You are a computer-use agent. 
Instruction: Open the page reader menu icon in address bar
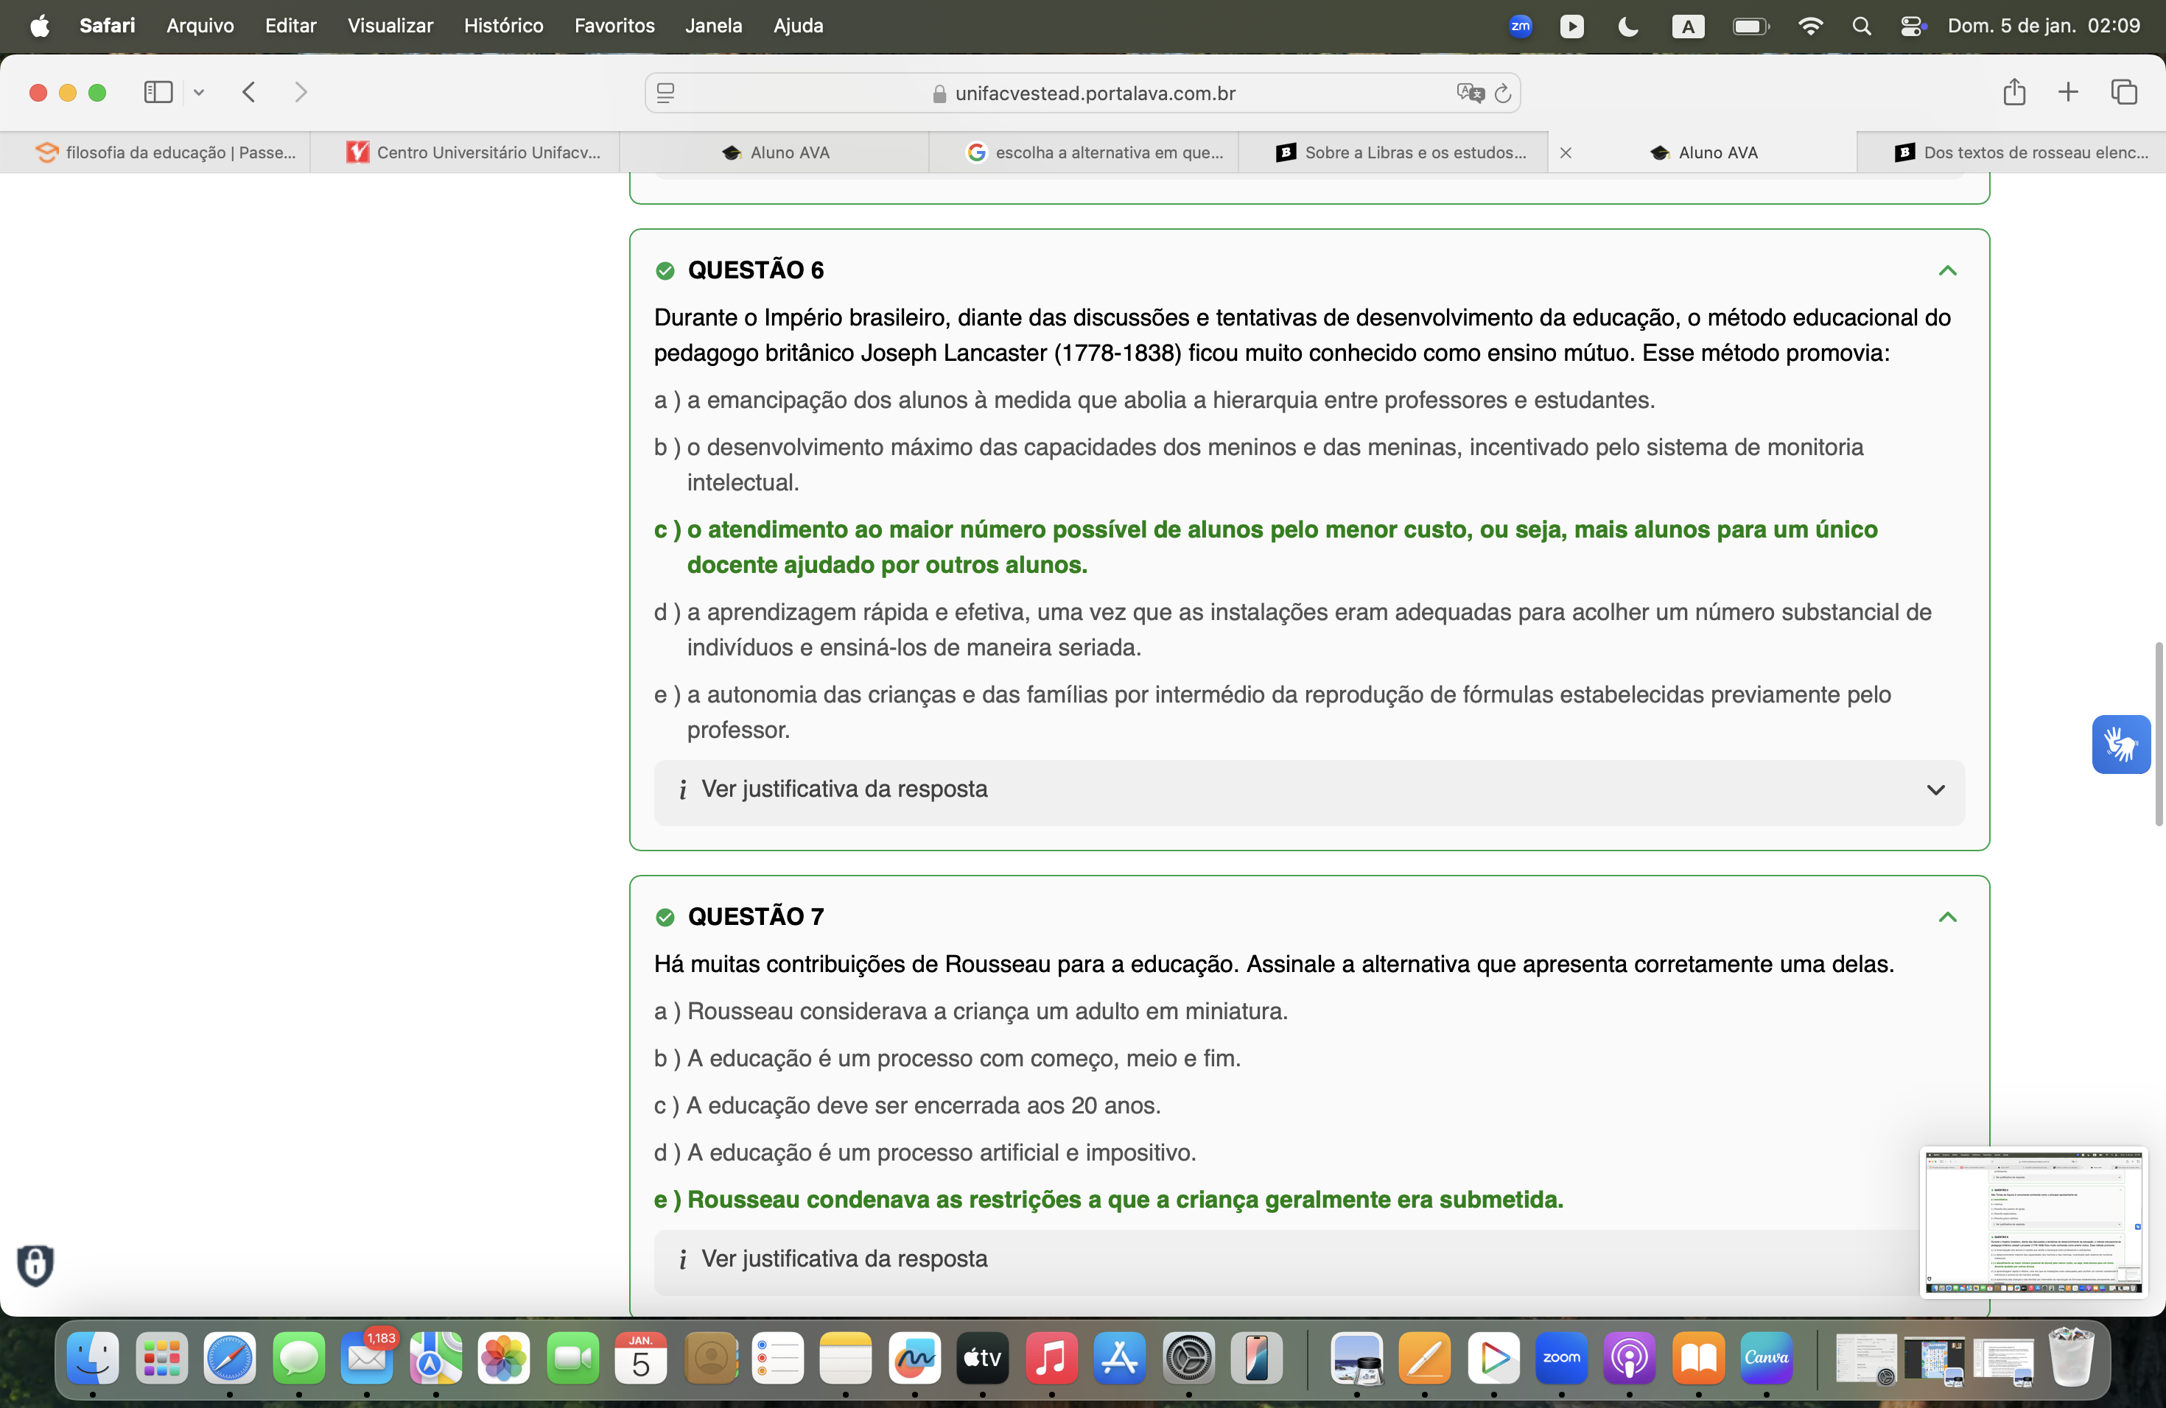pyautogui.click(x=665, y=93)
